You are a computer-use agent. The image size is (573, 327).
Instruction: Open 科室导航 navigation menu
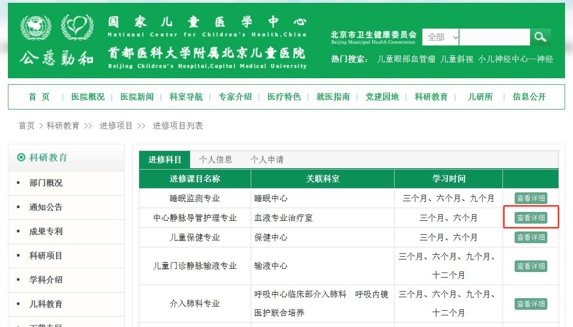186,97
